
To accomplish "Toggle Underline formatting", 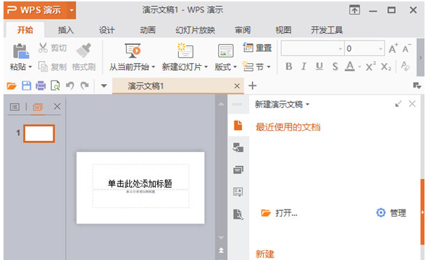I will pyautogui.click(x=319, y=66).
